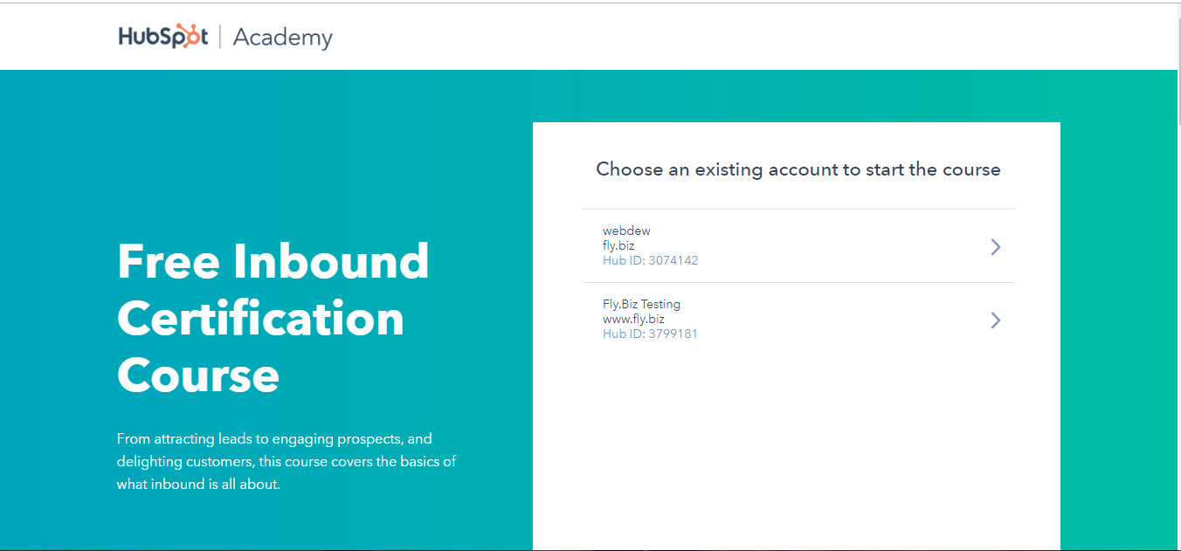Click the Academy text beside the logo
The image size is (1181, 551).
tap(282, 38)
